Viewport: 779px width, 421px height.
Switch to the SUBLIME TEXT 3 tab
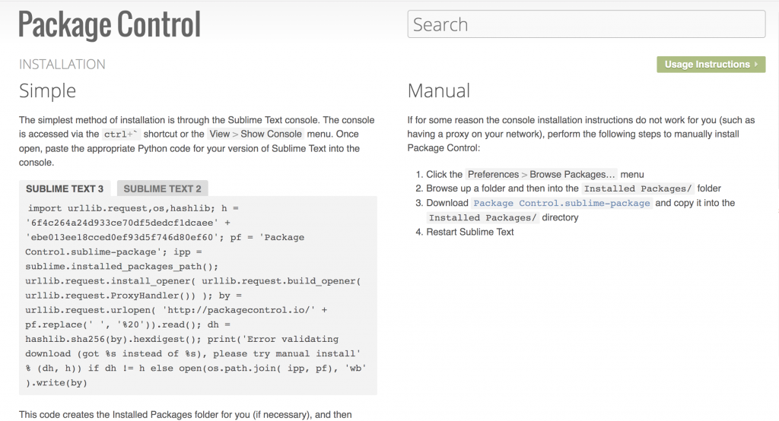click(65, 188)
